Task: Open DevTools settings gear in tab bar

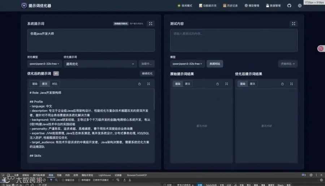Action: [311, 175]
